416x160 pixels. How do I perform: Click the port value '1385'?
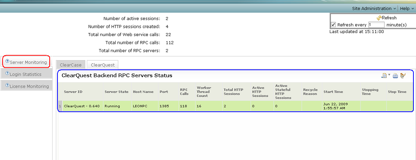coord(164,106)
